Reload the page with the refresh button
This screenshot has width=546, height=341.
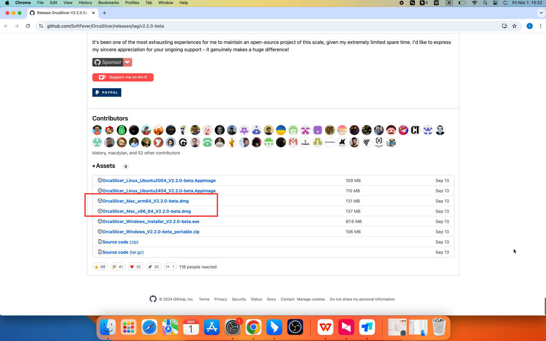[x=28, y=26]
